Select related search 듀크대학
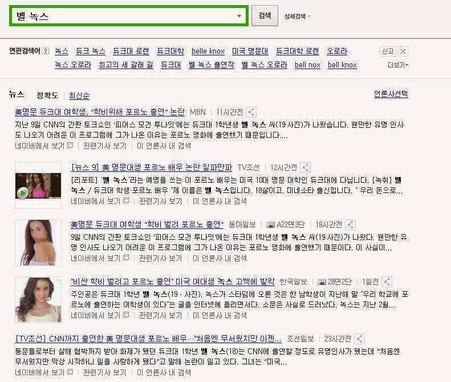This screenshot has width=451, height=382. pyautogui.click(x=170, y=51)
